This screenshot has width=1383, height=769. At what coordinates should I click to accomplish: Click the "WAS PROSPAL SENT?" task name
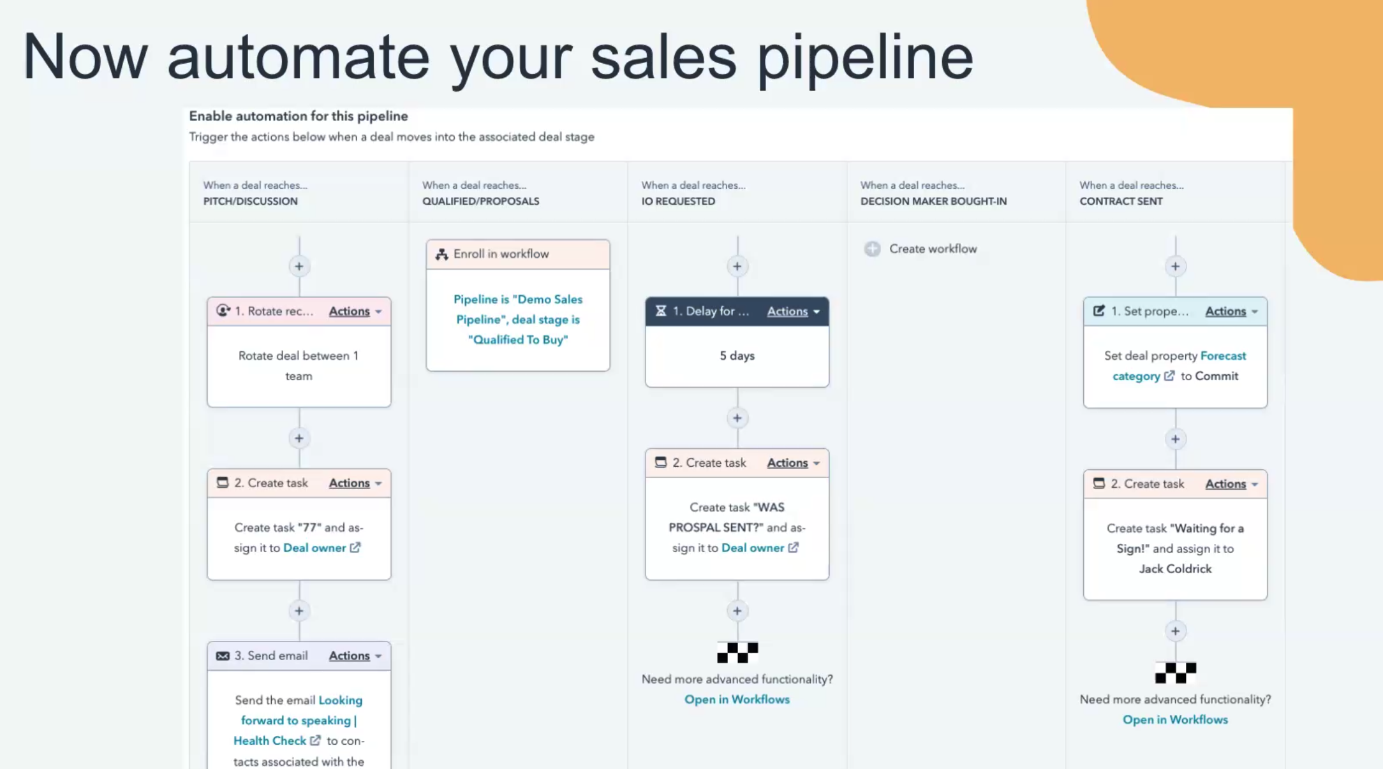point(726,517)
